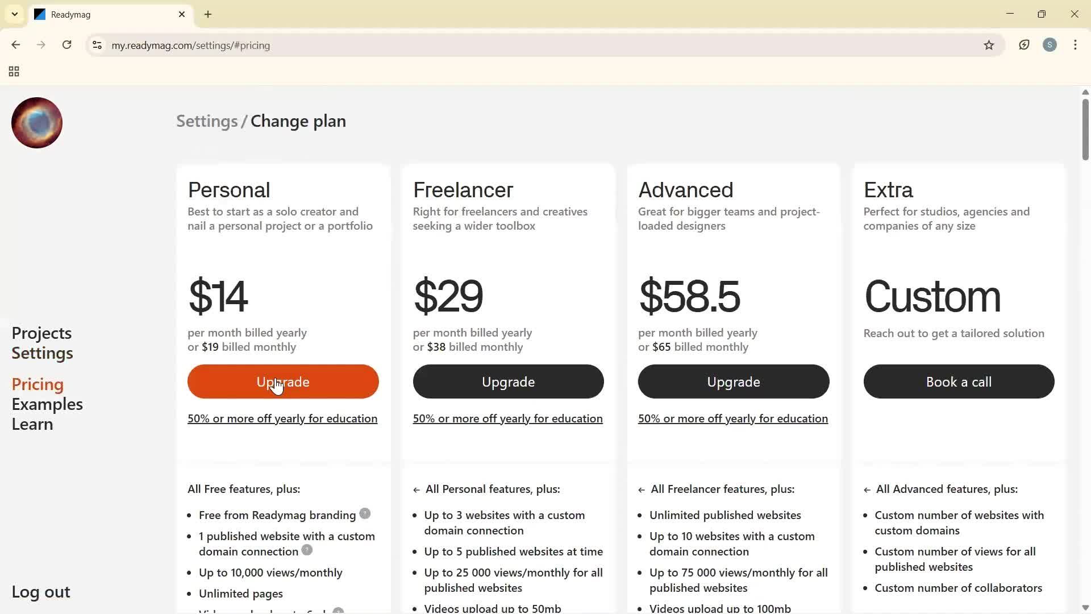Click Log out in the sidebar
The image size is (1091, 614).
click(x=41, y=592)
